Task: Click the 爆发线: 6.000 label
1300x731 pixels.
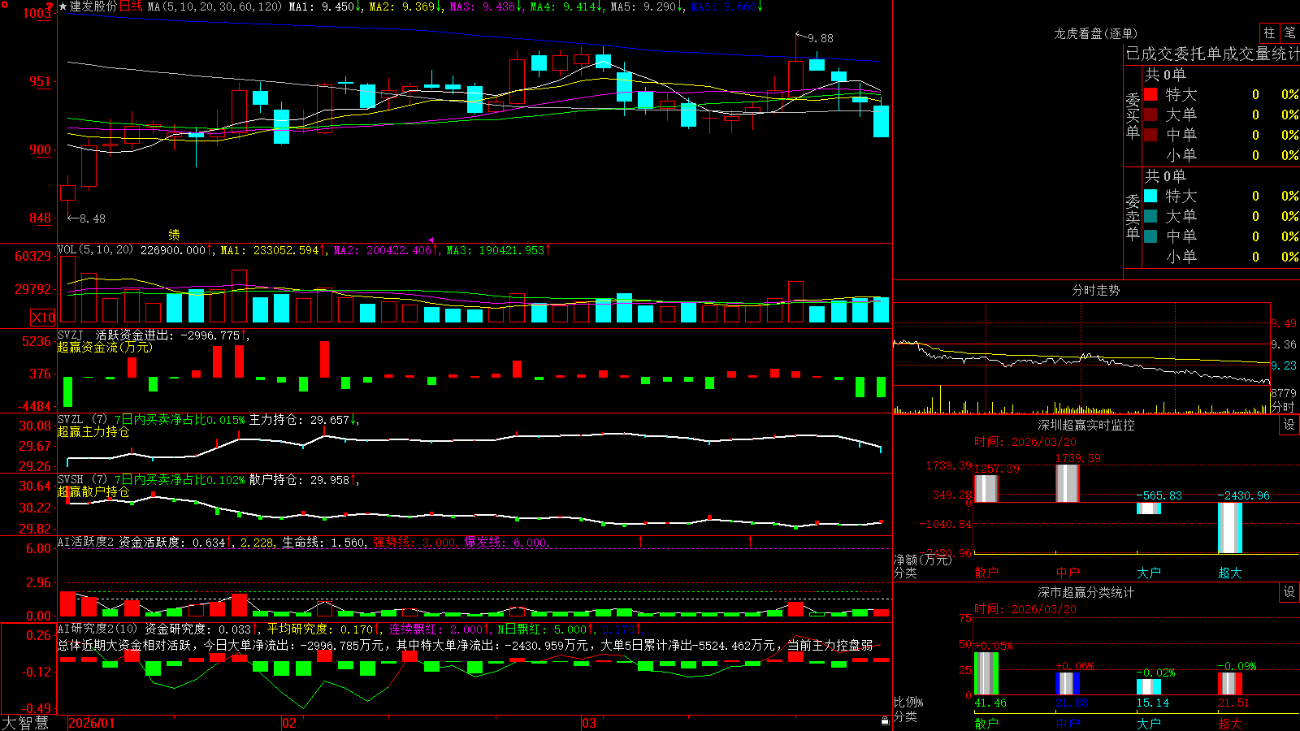Action: click(x=506, y=543)
